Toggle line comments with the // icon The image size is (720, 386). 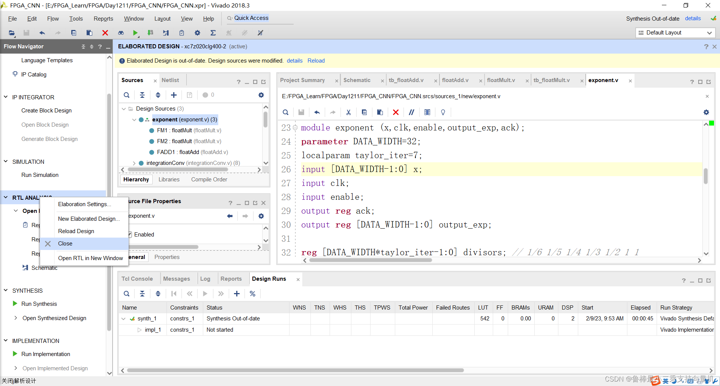coord(411,112)
